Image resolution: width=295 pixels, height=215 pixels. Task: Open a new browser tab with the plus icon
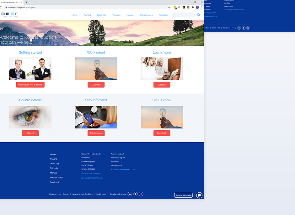pyautogui.click(x=26, y=2)
